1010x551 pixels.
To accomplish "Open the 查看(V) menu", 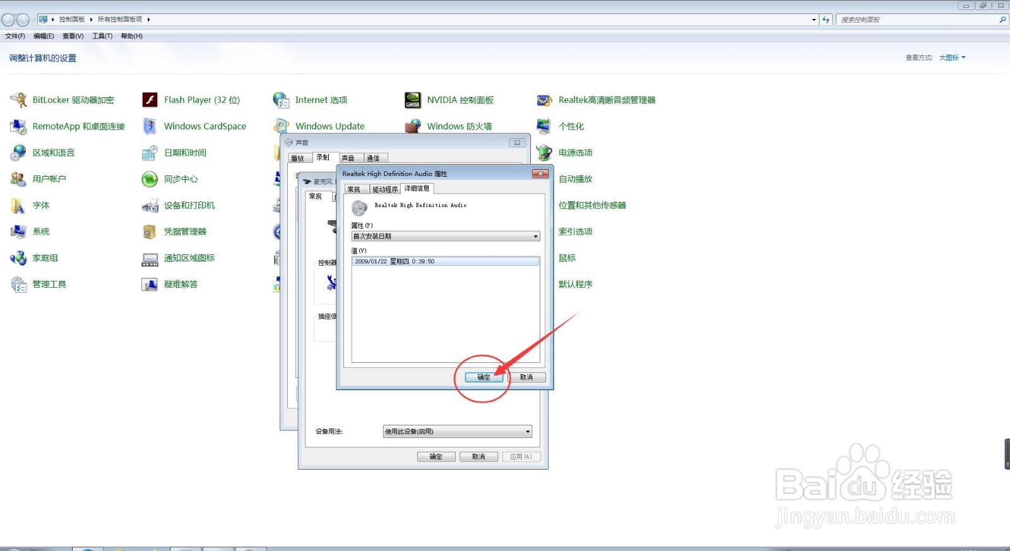I will 73,36.
